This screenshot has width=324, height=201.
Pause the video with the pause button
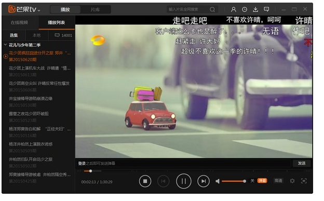click(183, 181)
